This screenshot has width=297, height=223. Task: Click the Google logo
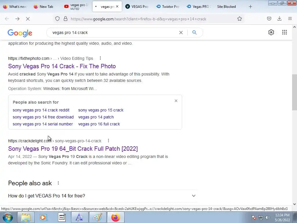pos(20,33)
